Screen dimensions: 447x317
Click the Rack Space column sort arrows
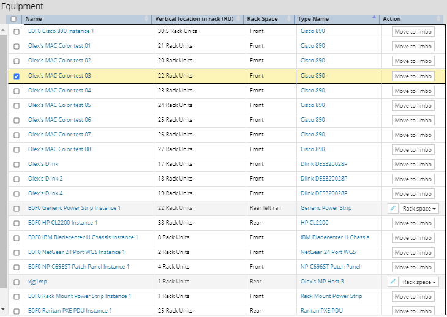(289, 19)
